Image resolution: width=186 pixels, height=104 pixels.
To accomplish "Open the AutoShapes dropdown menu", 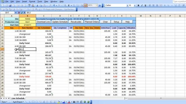I will point(18,102).
